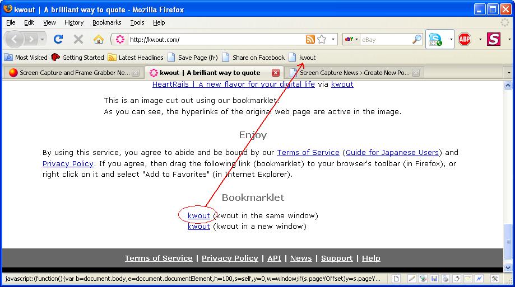The image size is (515, 287).
Task: Click the globe icon in status bar
Action: (x=423, y=279)
